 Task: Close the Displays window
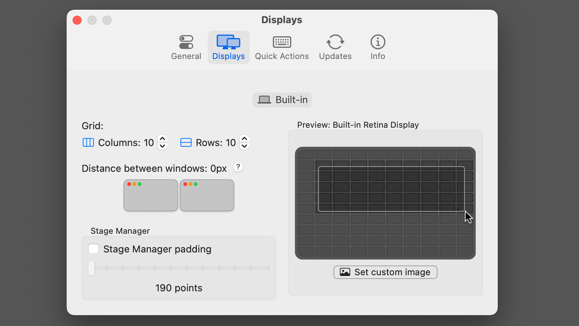tap(77, 20)
